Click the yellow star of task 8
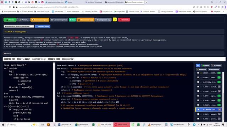 pos(201,73)
